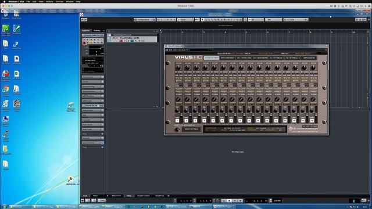Click the red Record Enable button in the Inspector
The height and width of the screenshot is (209, 372).
[x=84, y=43]
